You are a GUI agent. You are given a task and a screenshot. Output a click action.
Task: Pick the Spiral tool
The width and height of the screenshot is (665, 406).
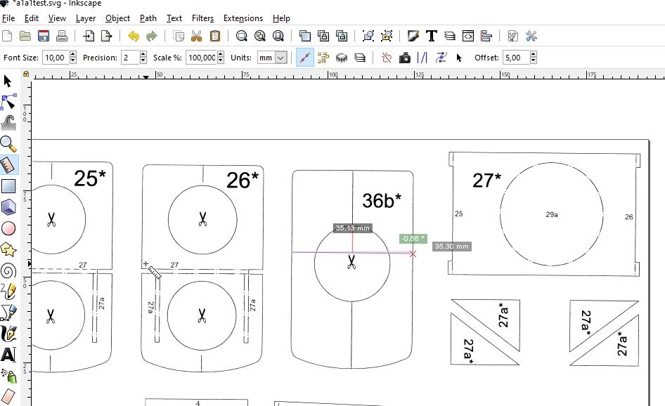[x=8, y=270]
